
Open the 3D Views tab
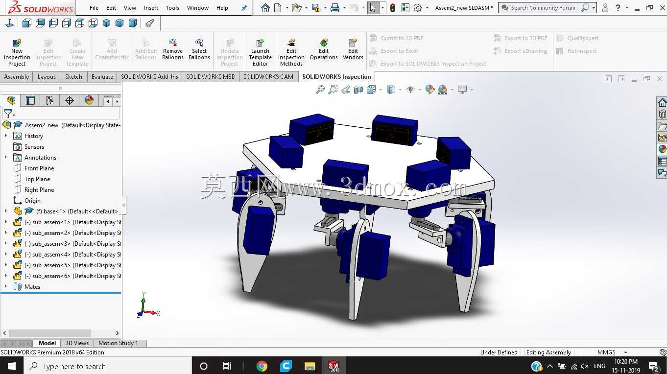coord(77,343)
